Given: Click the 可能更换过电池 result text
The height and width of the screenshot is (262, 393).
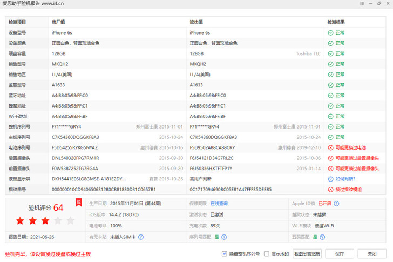Looking at the screenshot, I should click(x=351, y=147).
